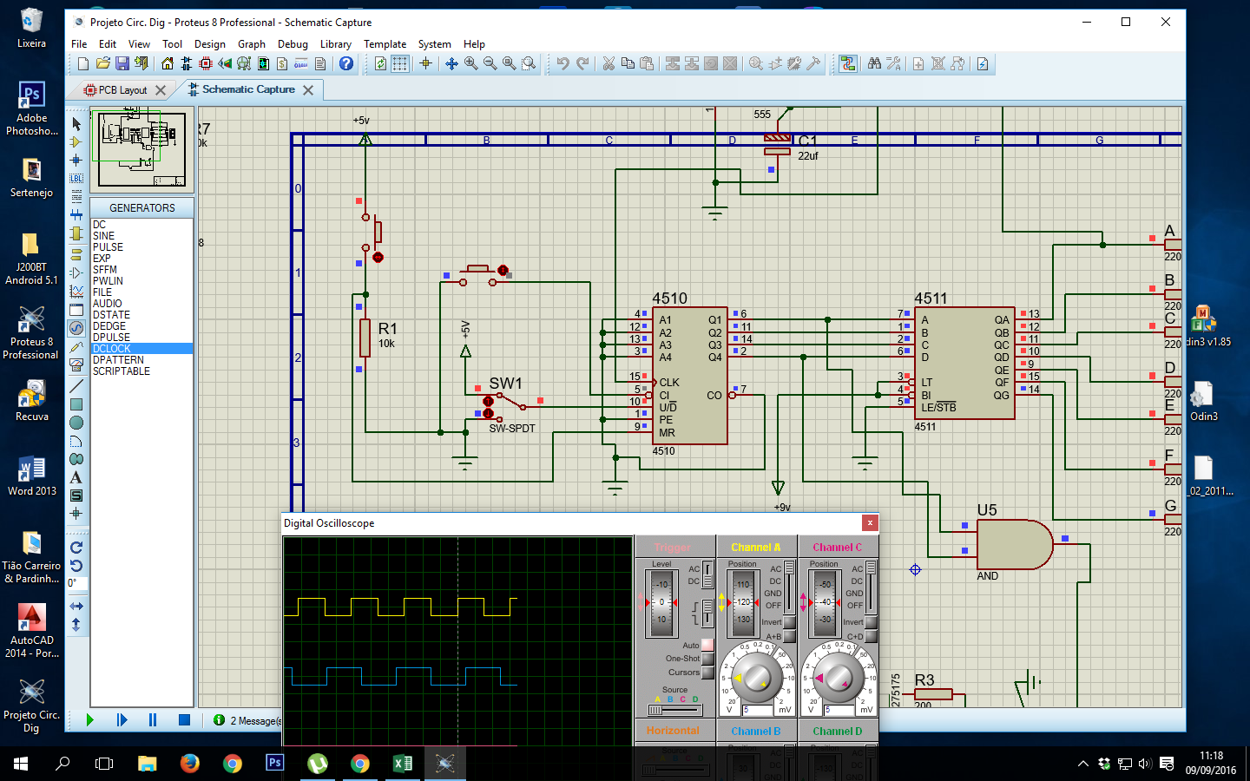Toggle the Wire Autorouter icon
Screen dimensions: 1250x781
click(848, 63)
